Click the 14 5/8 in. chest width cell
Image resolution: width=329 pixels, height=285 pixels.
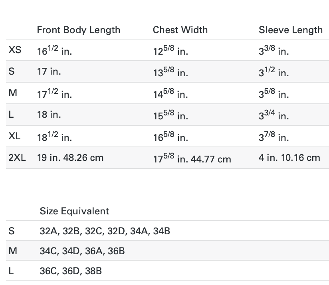[170, 94]
